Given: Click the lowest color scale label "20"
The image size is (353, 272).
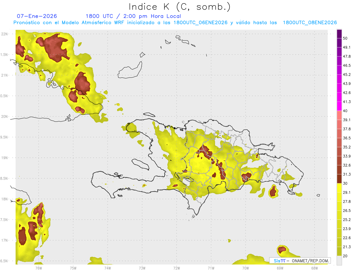Looking at the screenshot, I should tap(345, 256).
